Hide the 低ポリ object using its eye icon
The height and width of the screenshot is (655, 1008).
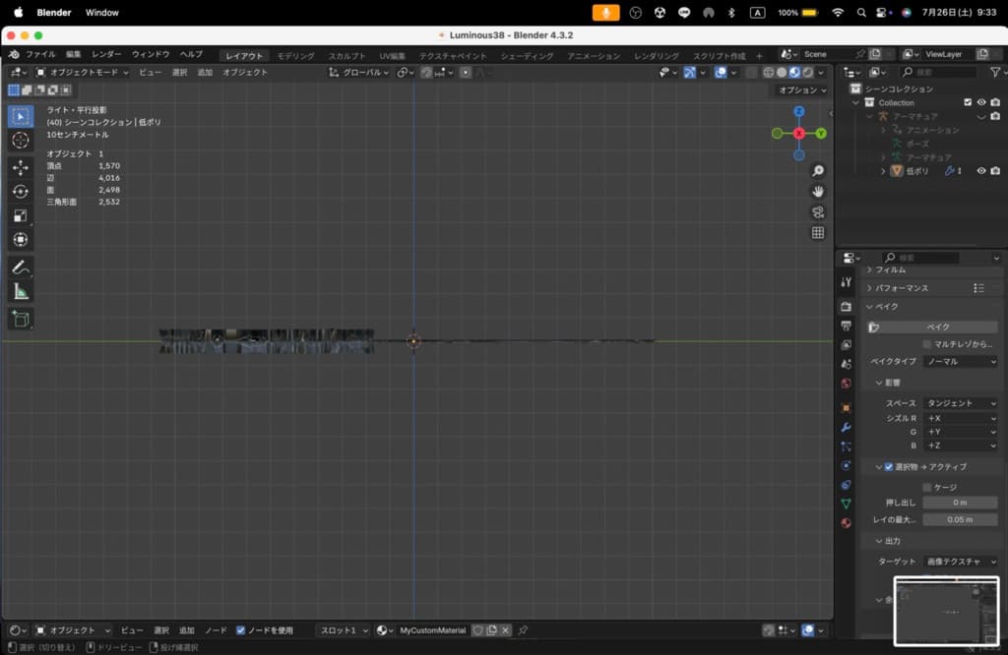[x=980, y=171]
